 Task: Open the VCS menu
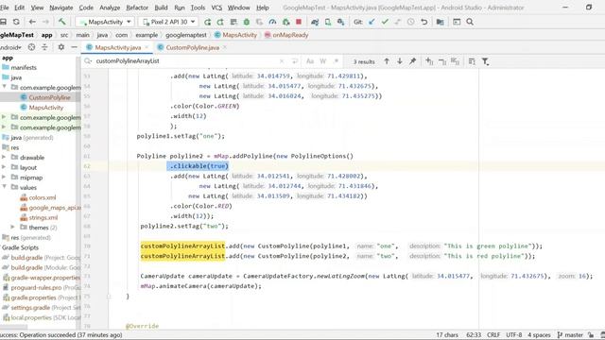pos(216,8)
